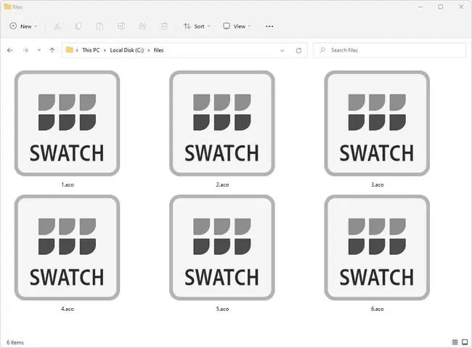
Task: Refresh the files folder
Action: point(298,51)
